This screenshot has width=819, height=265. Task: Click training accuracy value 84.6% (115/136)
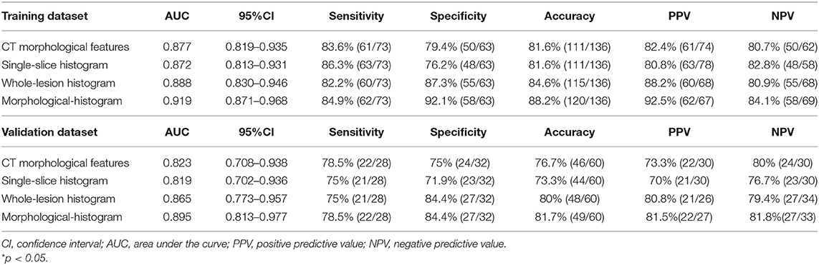tap(561, 82)
